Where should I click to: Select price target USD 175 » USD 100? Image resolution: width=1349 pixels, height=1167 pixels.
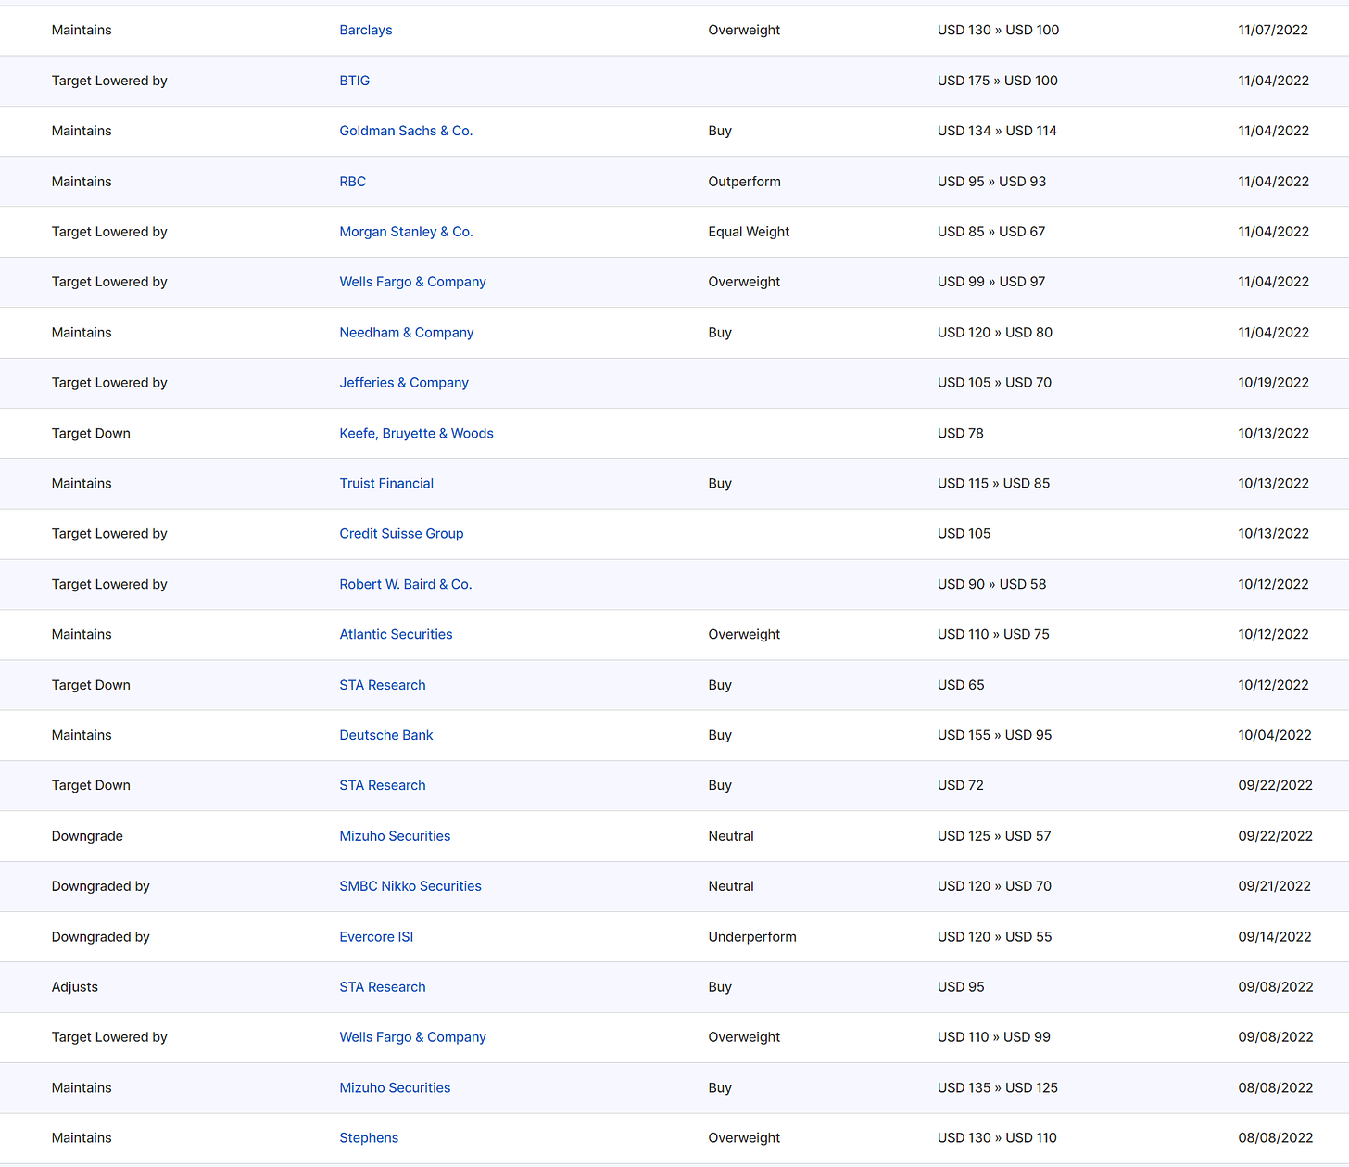pyautogui.click(x=997, y=81)
